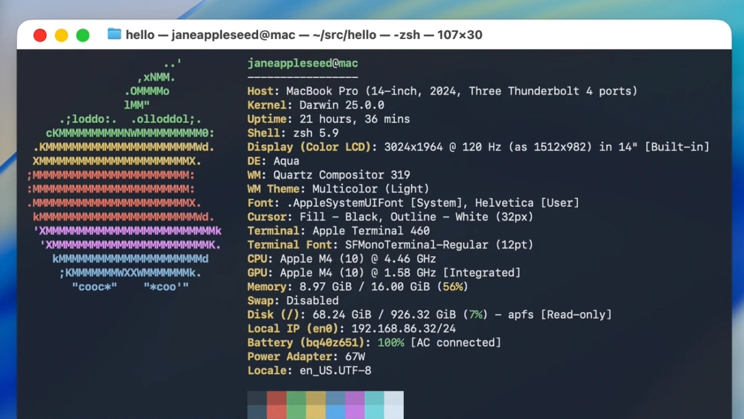Close the terminal window with the red button

40,35
